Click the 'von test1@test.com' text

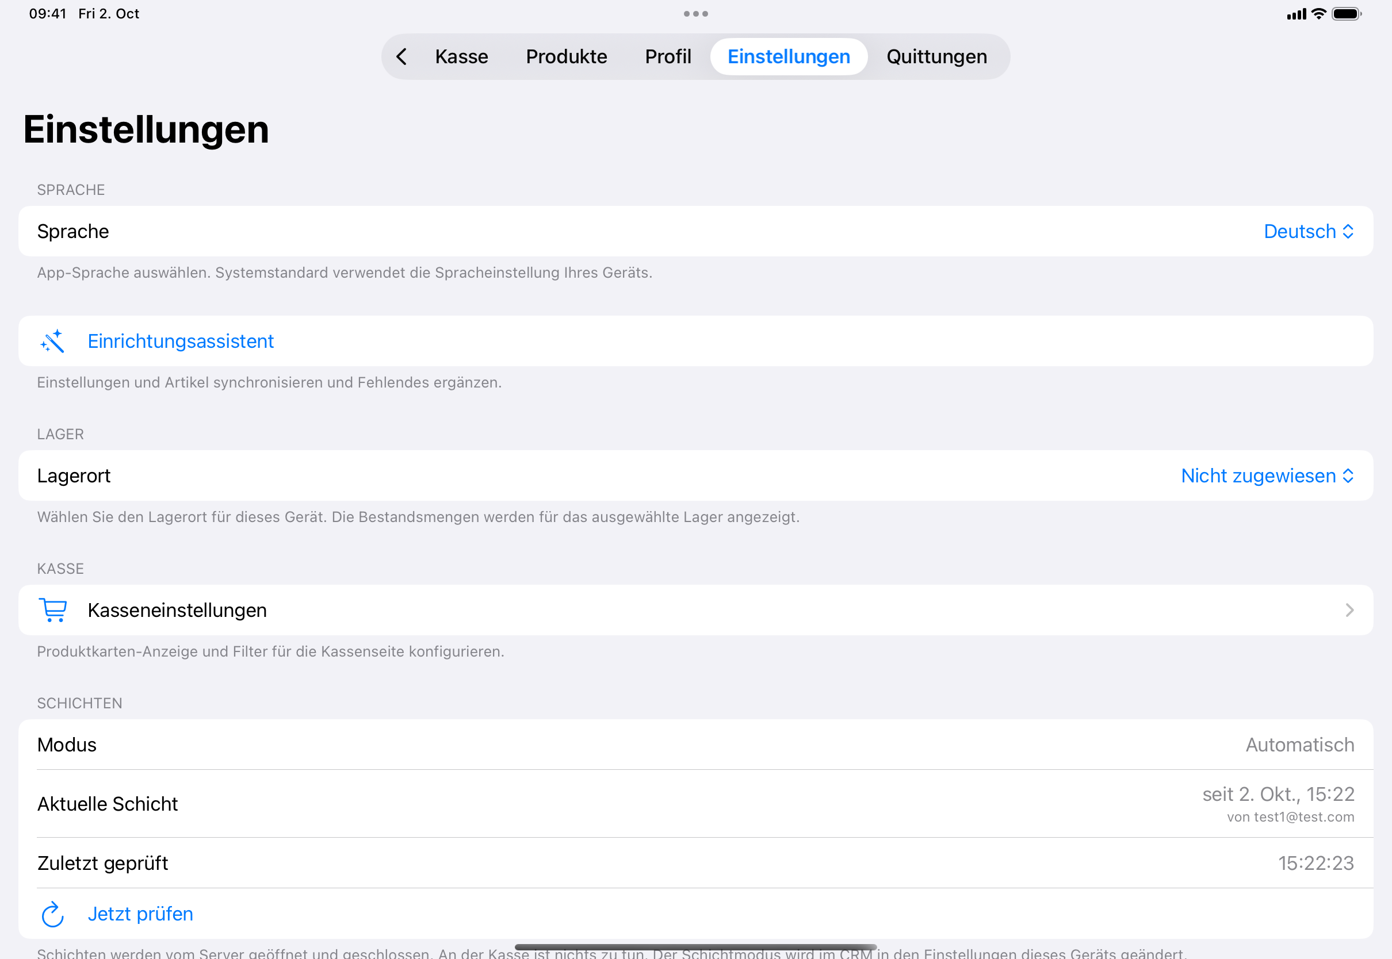pyautogui.click(x=1290, y=817)
